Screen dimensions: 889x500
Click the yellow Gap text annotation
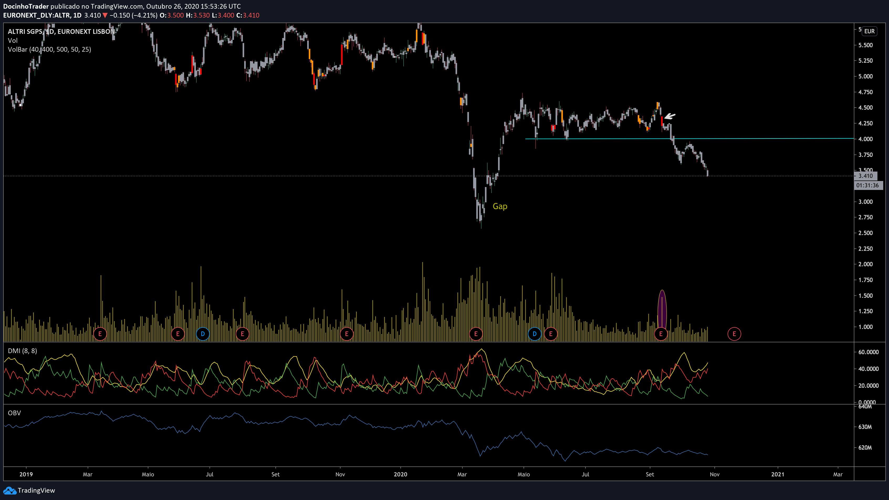[x=500, y=206]
